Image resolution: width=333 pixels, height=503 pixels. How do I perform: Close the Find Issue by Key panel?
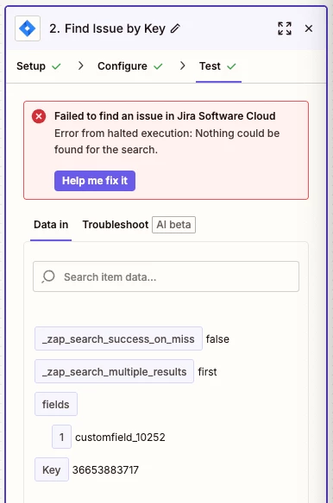pos(309,28)
